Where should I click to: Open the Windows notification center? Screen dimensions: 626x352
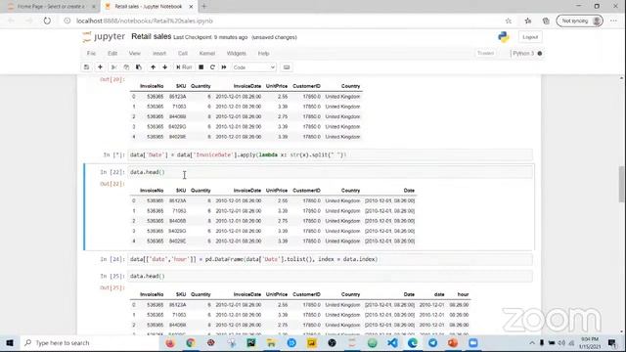612,343
